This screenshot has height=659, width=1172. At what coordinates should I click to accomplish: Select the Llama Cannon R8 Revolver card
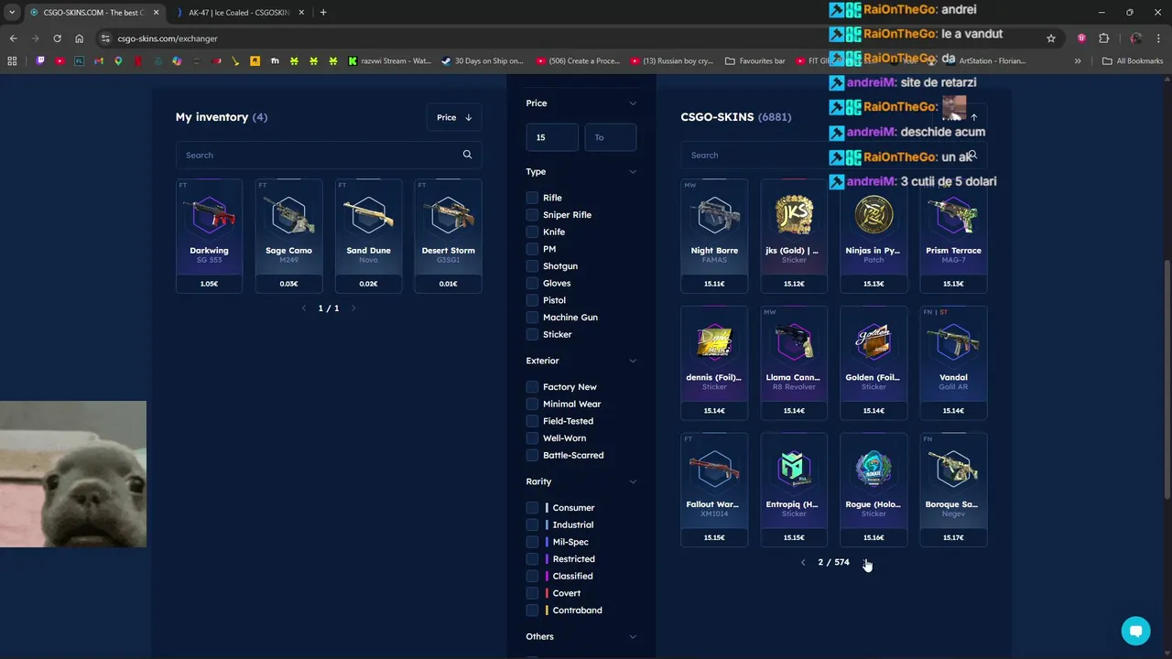coord(794,363)
